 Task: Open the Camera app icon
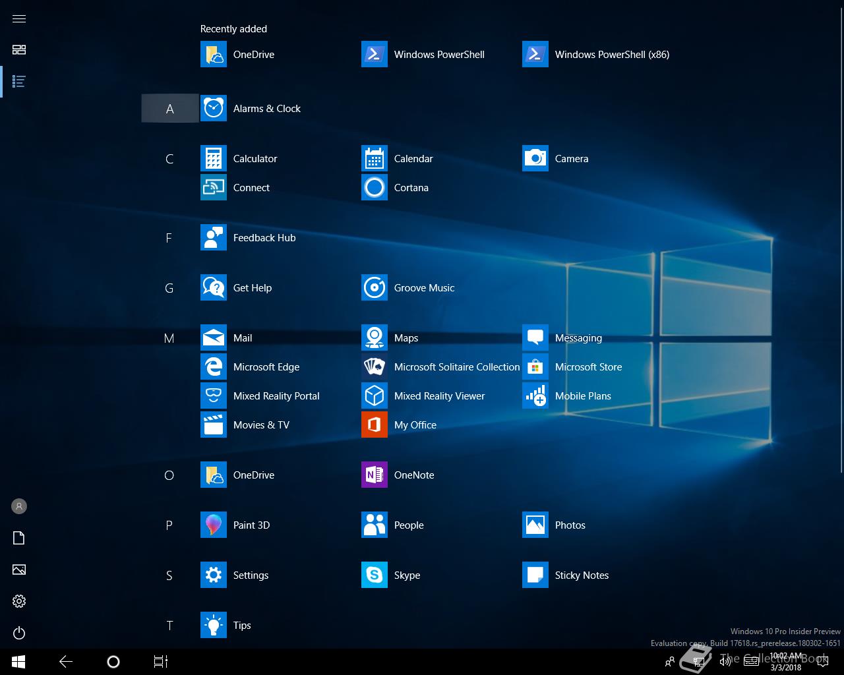tap(535, 158)
